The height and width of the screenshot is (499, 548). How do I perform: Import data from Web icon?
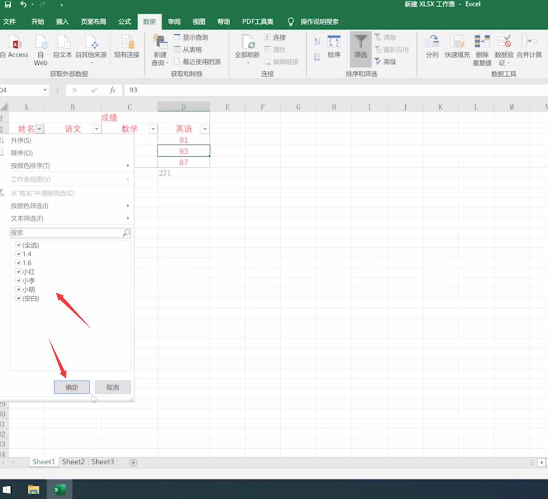click(41, 42)
